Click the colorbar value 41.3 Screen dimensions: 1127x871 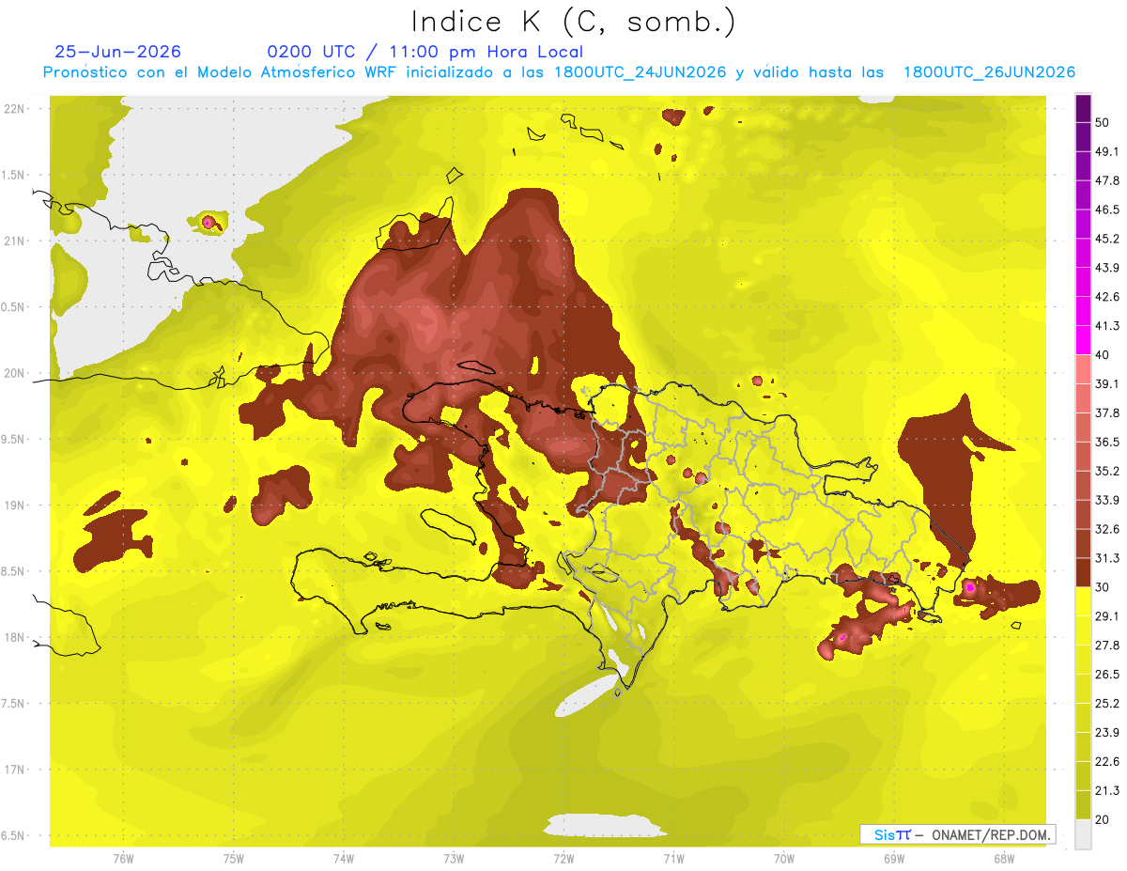(1107, 326)
